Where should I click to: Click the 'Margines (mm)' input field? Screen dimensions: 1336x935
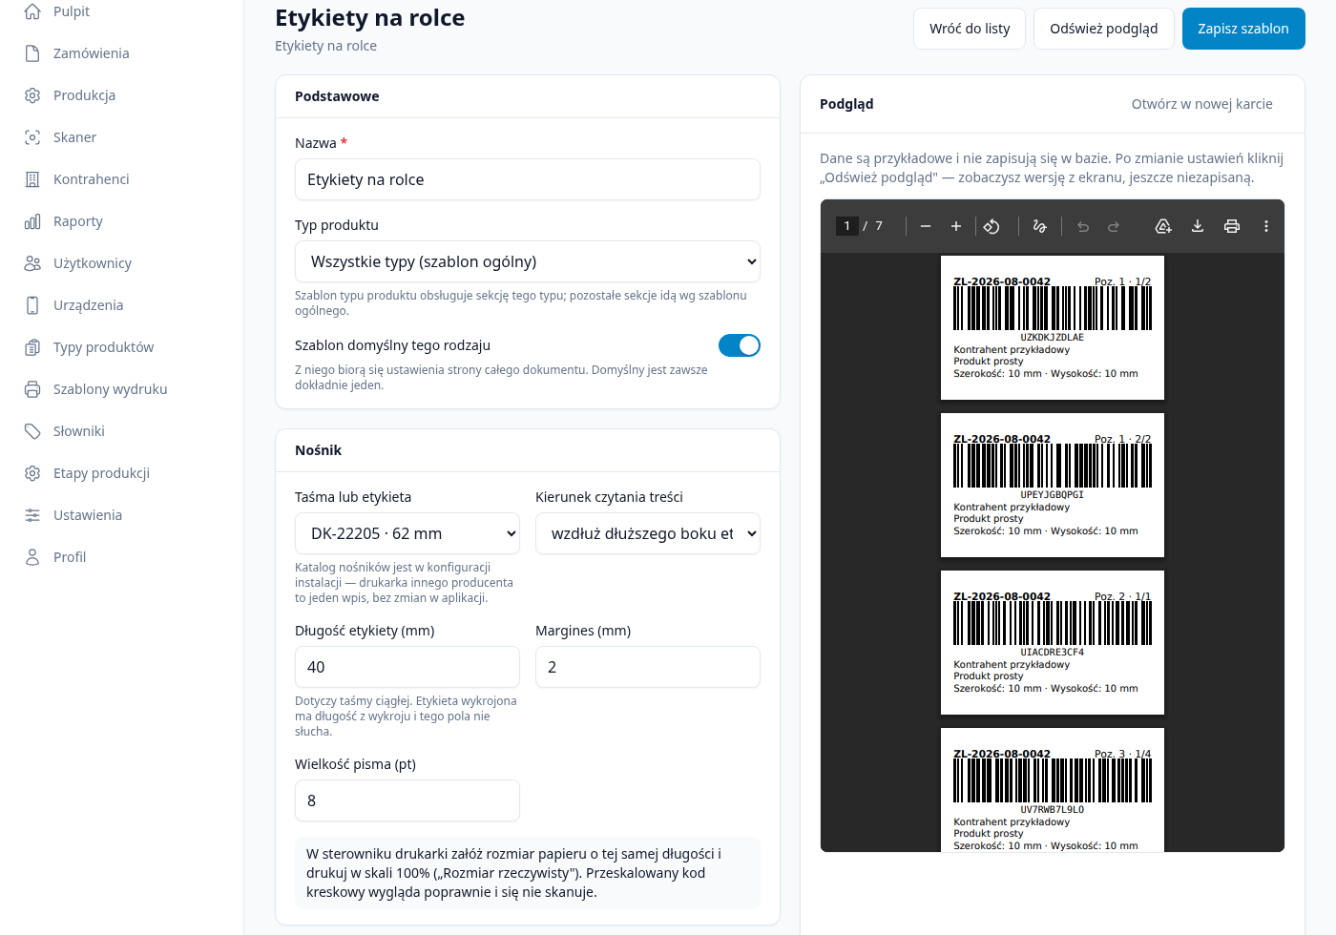(648, 667)
